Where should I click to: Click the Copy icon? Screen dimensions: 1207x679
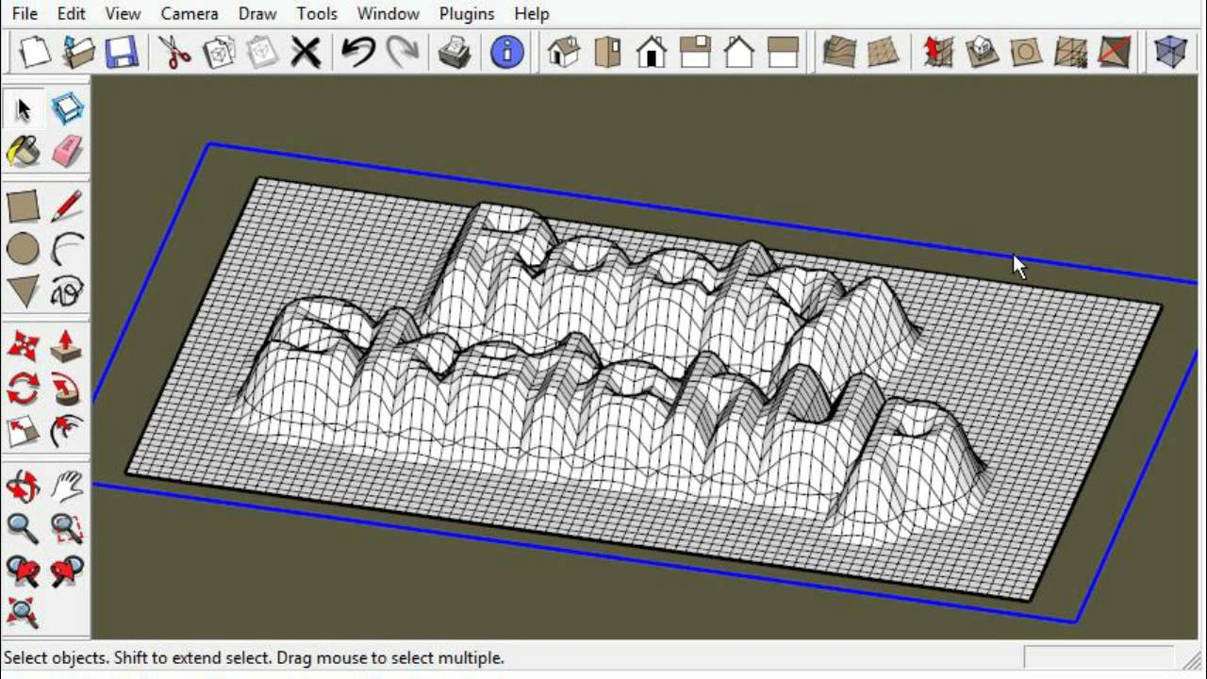(219, 52)
